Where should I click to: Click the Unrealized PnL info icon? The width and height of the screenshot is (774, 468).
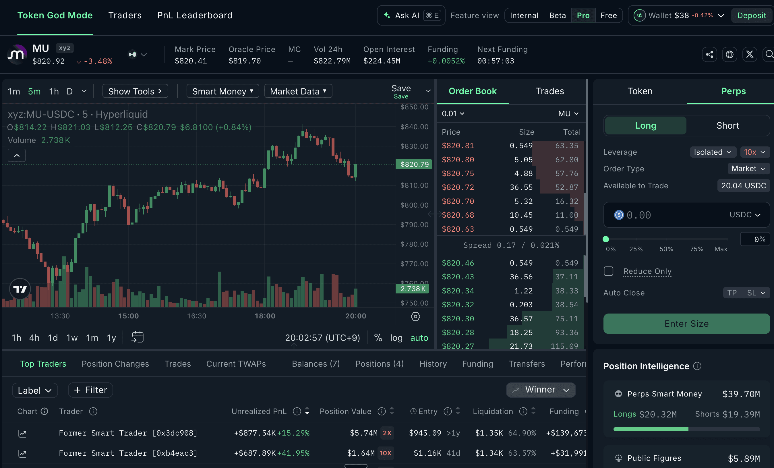pos(297,411)
